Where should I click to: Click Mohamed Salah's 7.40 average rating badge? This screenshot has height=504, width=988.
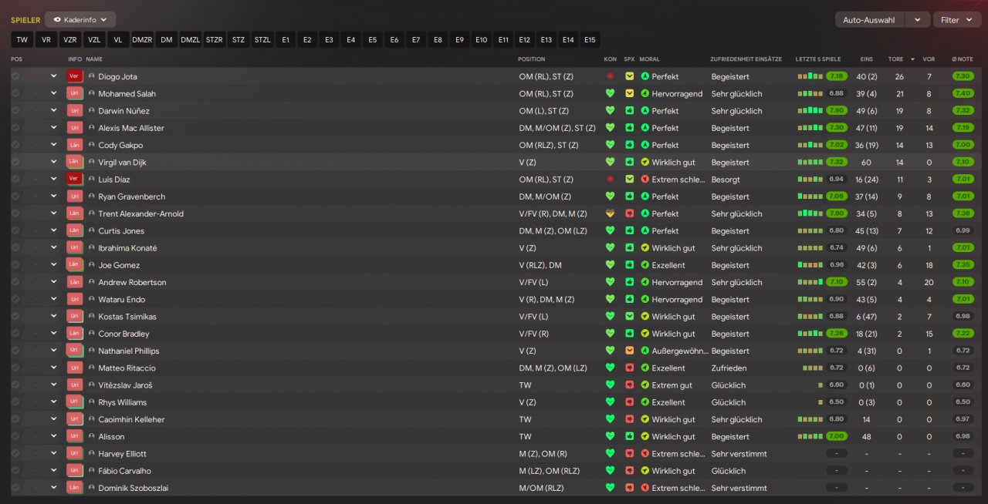click(963, 93)
